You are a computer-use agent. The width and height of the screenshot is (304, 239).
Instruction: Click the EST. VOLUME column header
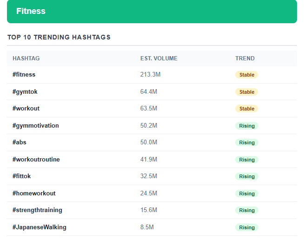pyautogui.click(x=159, y=58)
